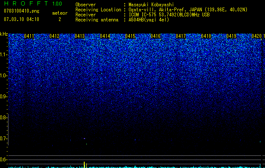Click the HROFFT 1.0.0 title text
Viewport: 265px width, 168px height.
(x=33, y=3)
